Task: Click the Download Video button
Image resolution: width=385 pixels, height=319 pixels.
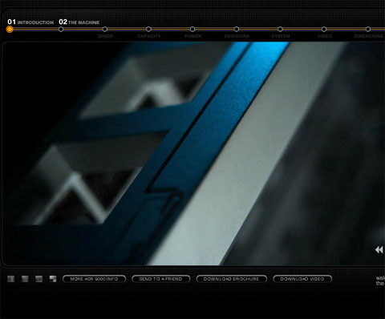Action: point(302,279)
